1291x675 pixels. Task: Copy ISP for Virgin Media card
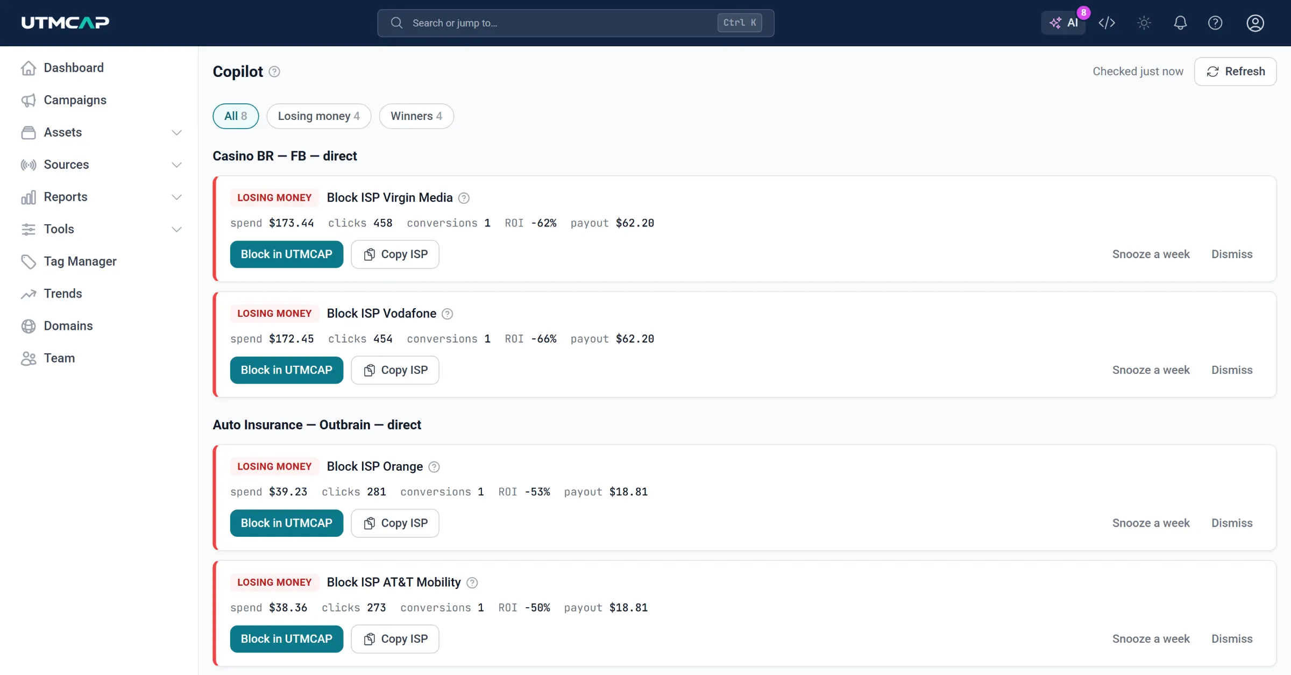(395, 254)
